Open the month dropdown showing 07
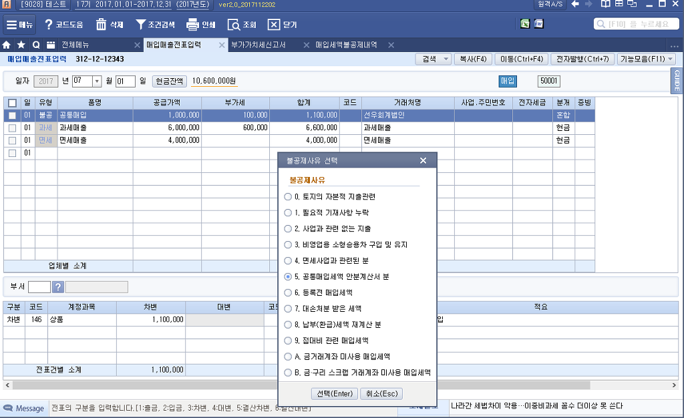Image resolution: width=684 pixels, height=418 pixels. (97, 81)
